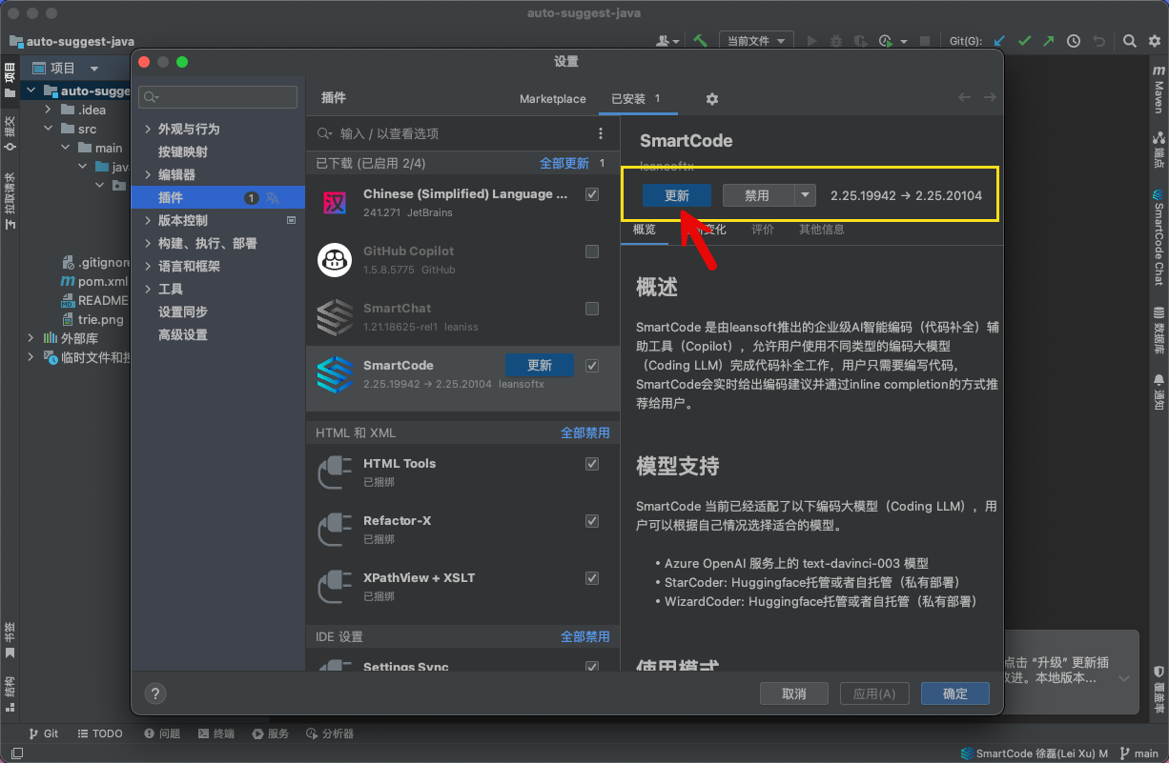Expand 编辑器 settings category
The image size is (1169, 763).
pyautogui.click(x=147, y=174)
